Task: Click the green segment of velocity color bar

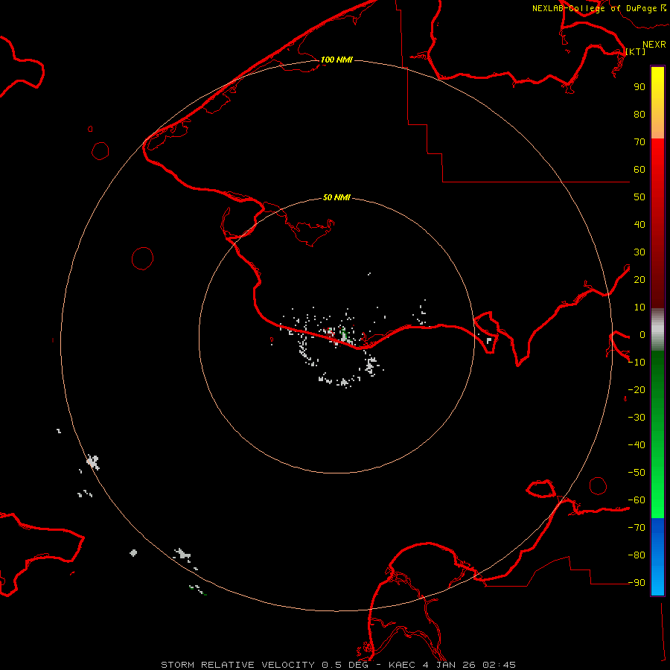Action: [657, 434]
